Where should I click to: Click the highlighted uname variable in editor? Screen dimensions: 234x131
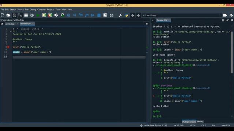(x=16, y=52)
